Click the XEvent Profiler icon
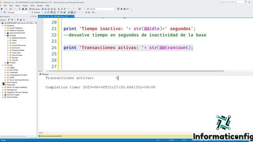253x142 pixels. 5,97
